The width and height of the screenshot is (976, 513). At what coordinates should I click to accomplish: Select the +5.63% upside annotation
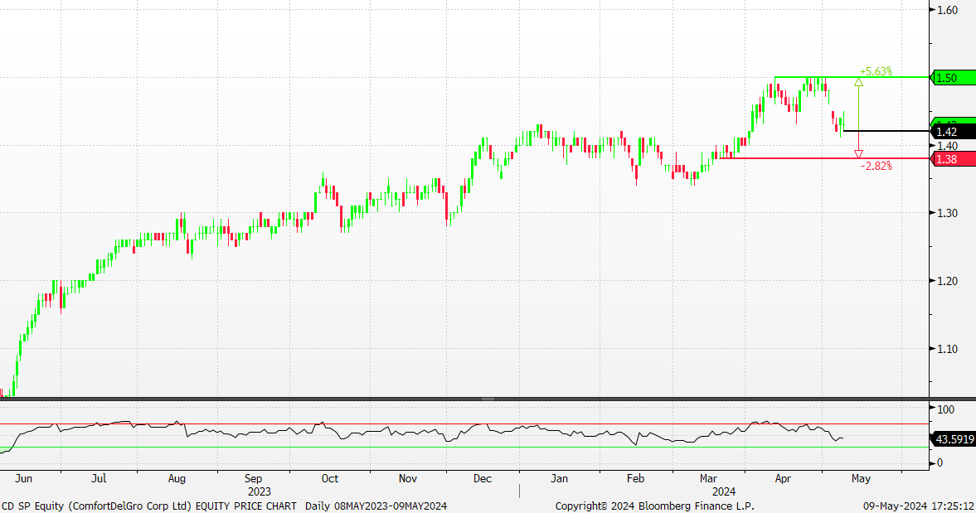[x=876, y=71]
